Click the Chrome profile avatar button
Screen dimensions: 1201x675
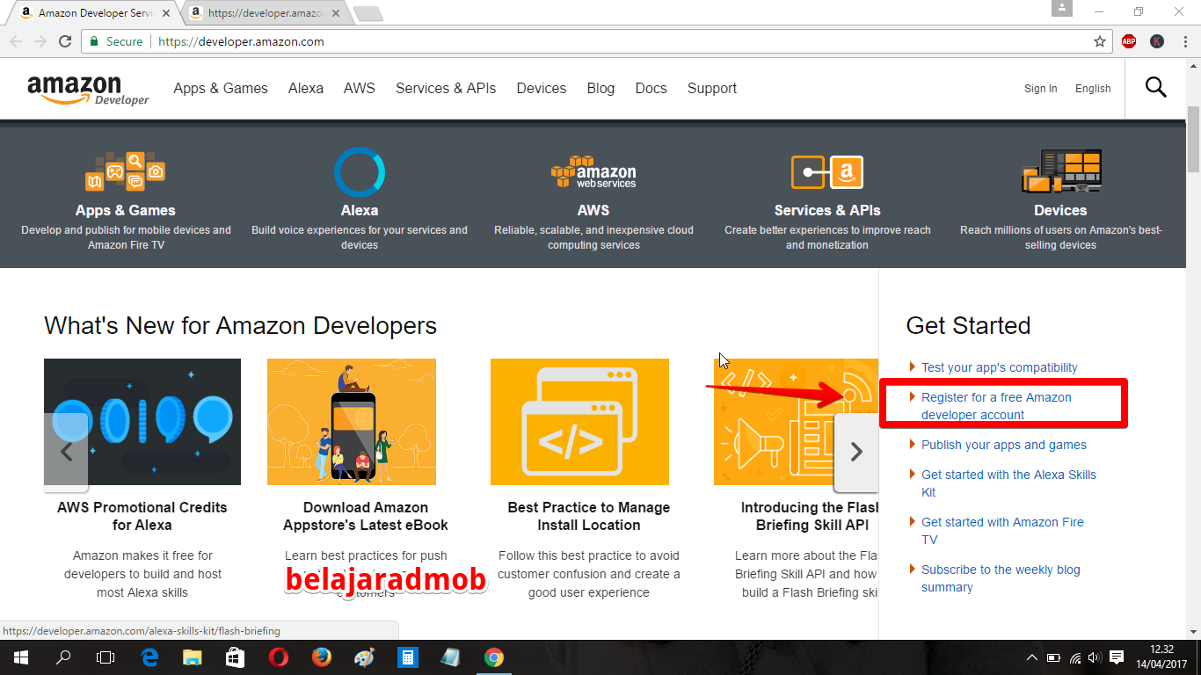[1062, 8]
